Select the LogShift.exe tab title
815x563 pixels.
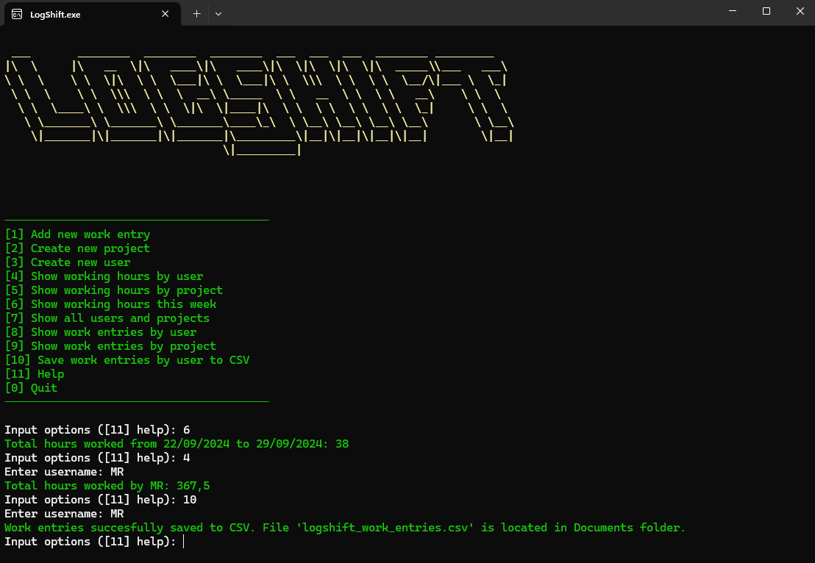click(x=55, y=14)
